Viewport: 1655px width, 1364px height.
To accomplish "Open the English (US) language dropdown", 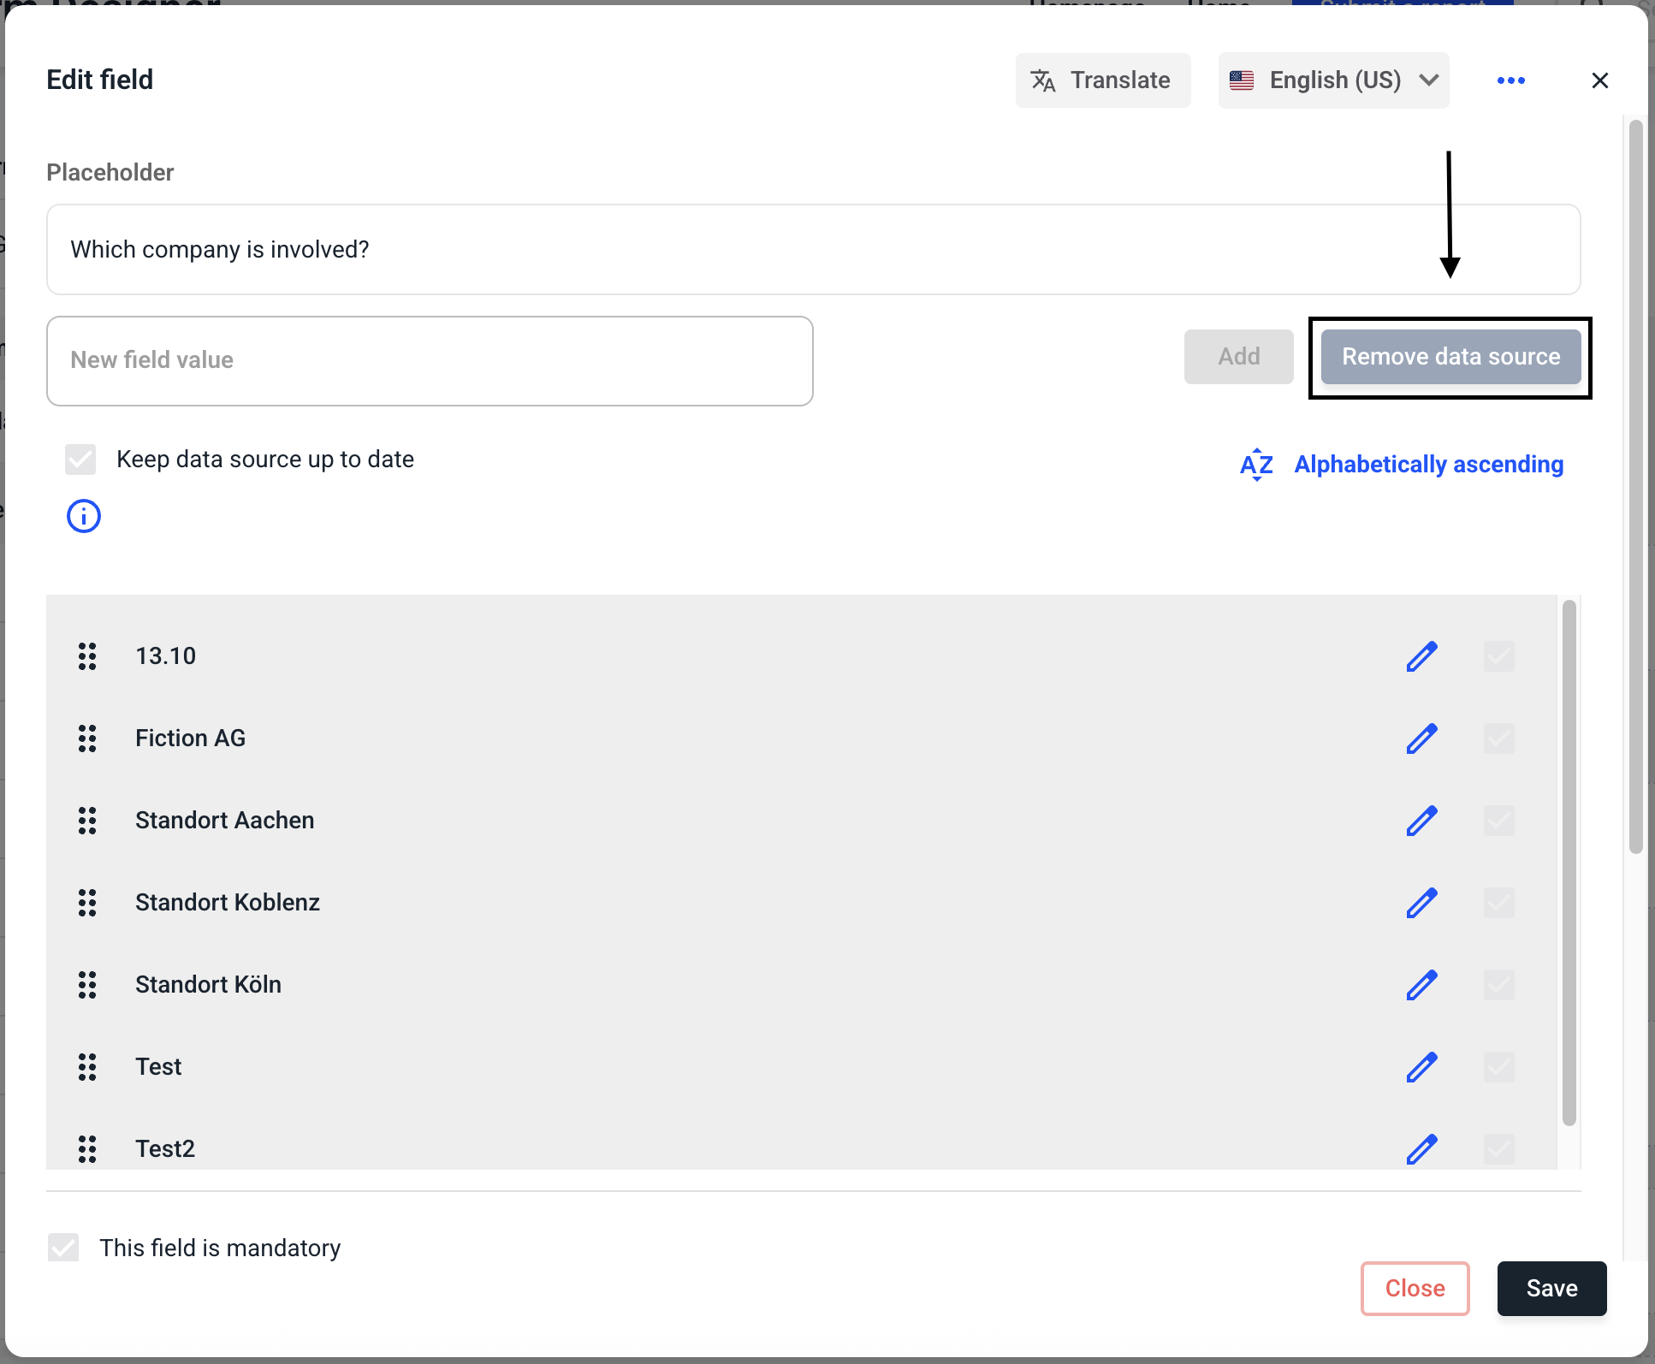I will [1333, 80].
